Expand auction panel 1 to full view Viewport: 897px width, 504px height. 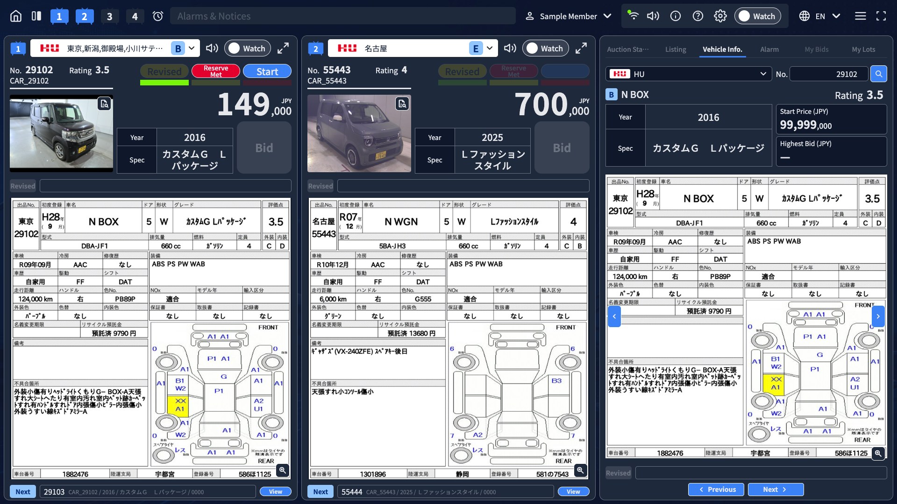click(x=283, y=48)
